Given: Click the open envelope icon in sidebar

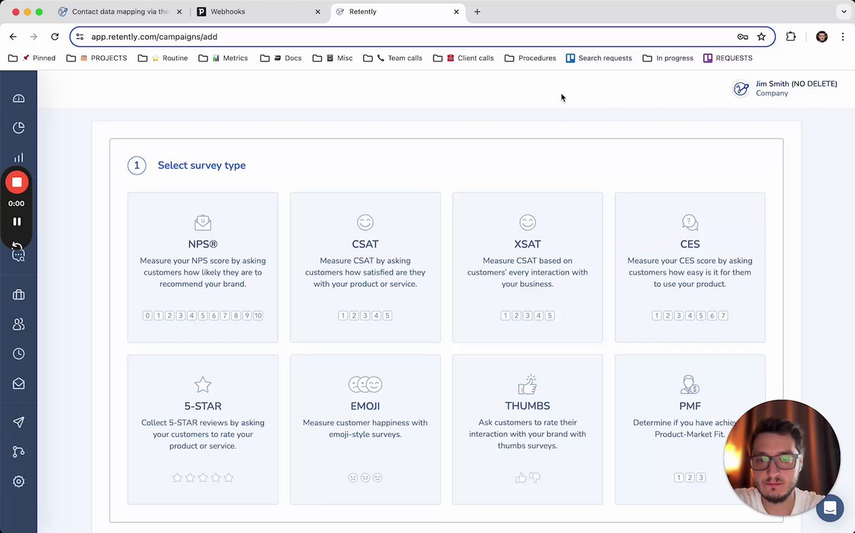Looking at the screenshot, I should point(19,384).
